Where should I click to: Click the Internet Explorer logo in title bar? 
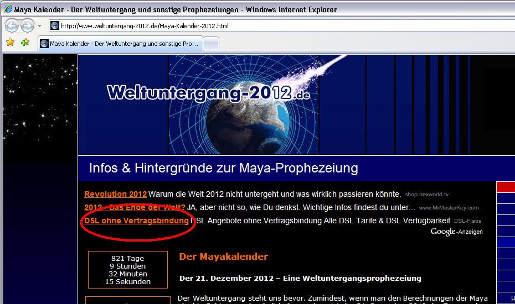(9, 9)
